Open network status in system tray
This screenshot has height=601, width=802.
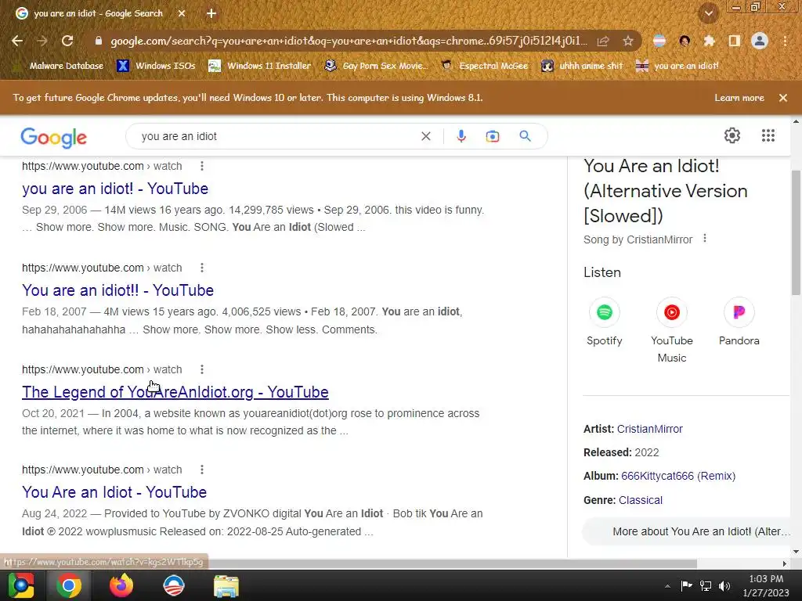tap(706, 585)
